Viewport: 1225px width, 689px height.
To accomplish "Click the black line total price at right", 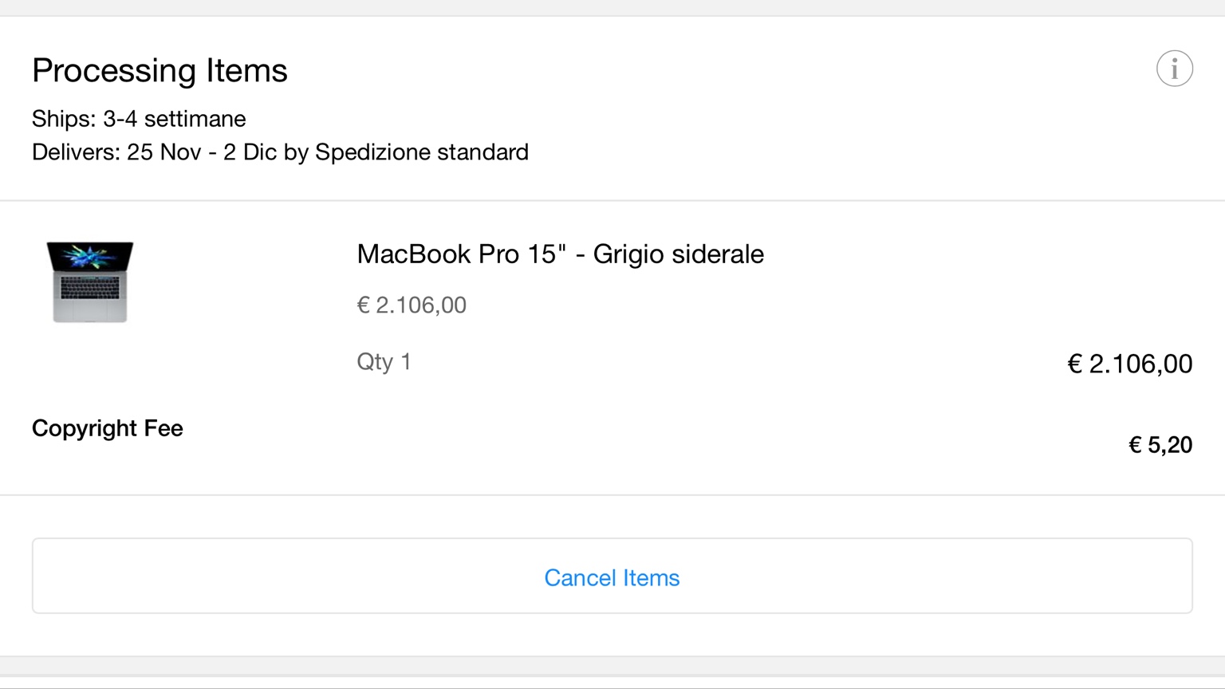I will click(1129, 364).
